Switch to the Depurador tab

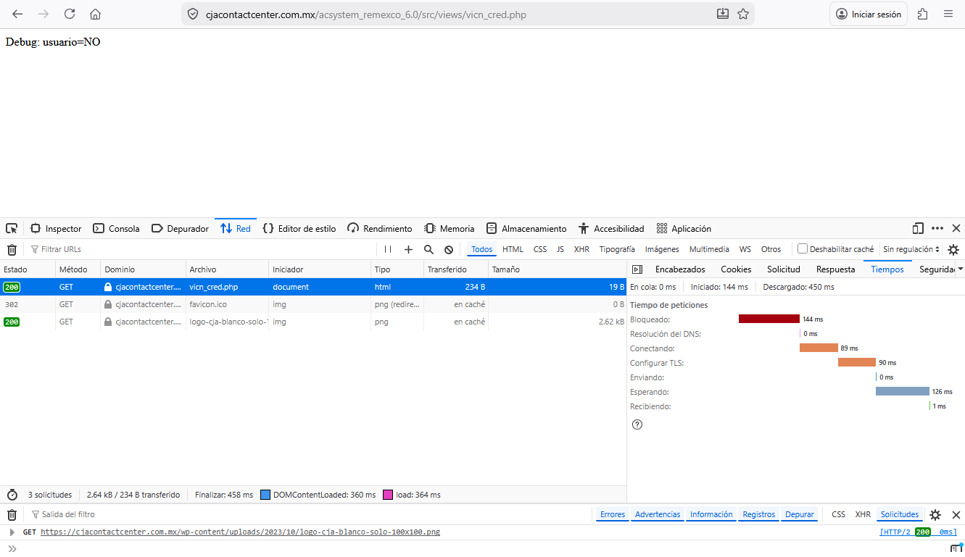tap(180, 228)
